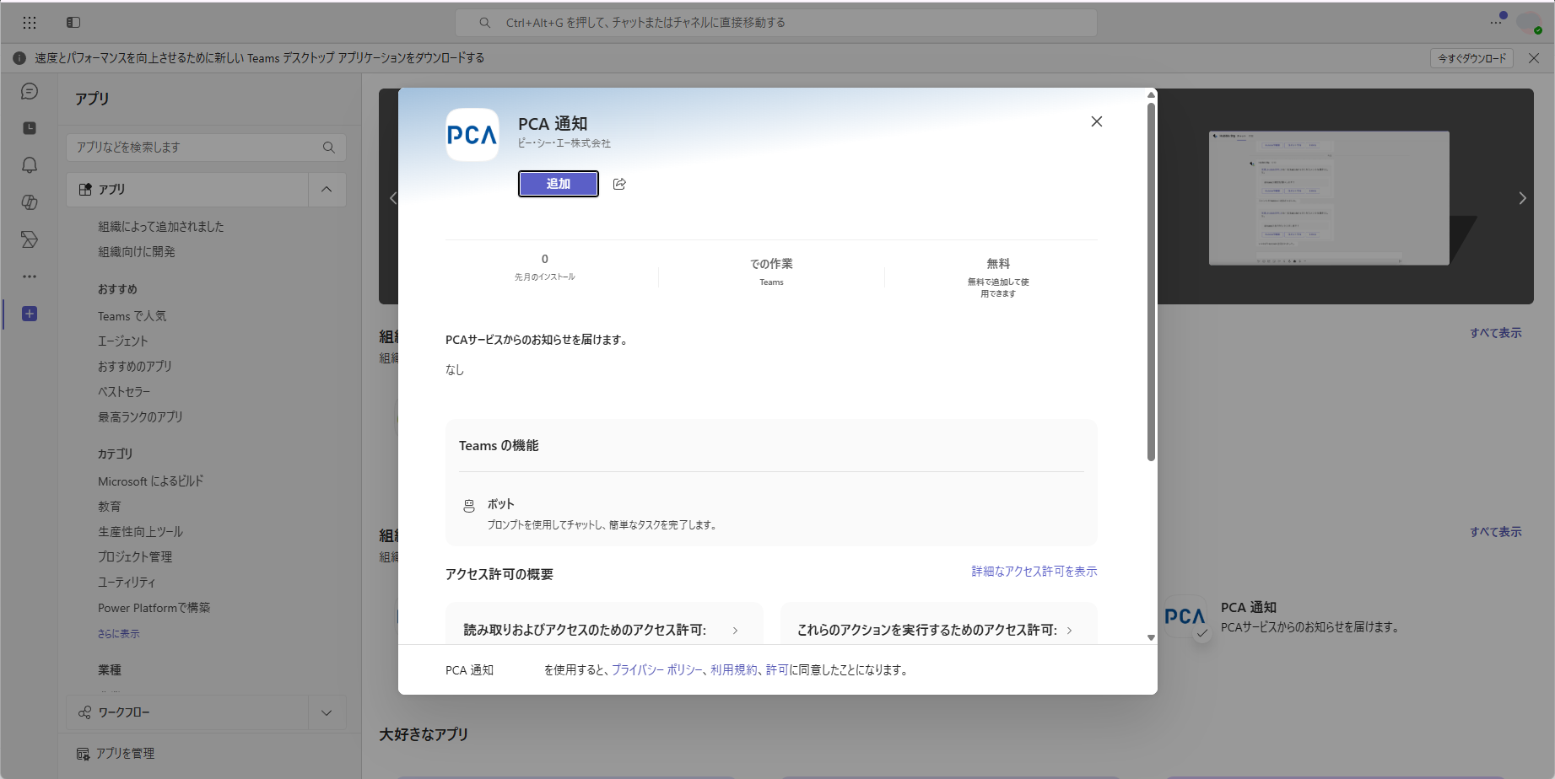This screenshot has width=1555, height=779.
Task: Toggle the sidebar panel icon in title bar
Action: tap(73, 23)
